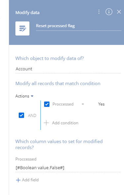This screenshot has width=124, height=195.
Task: Edit the Boolean value.False field
Action: click(68, 168)
